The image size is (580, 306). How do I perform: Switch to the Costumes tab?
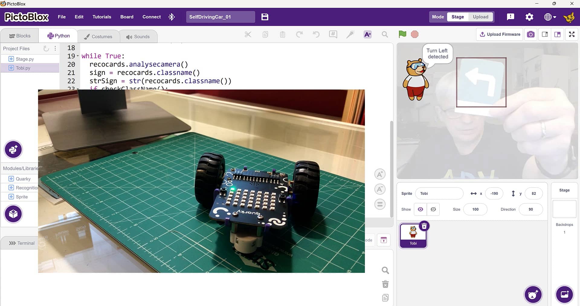point(98,37)
